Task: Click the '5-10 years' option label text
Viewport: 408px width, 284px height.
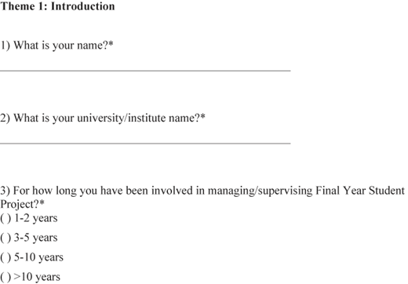Action: 38,257
